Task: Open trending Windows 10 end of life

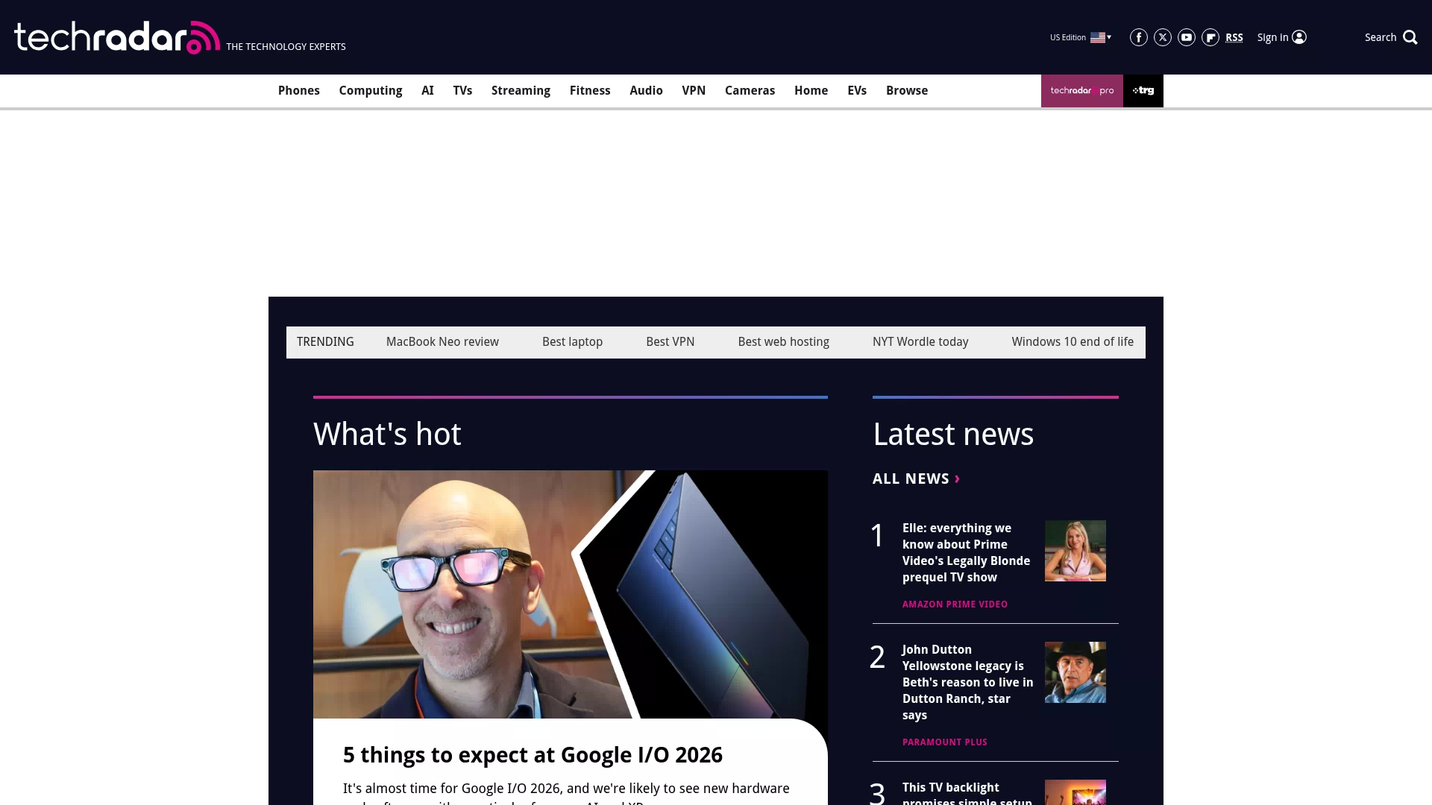Action: click(x=1073, y=342)
